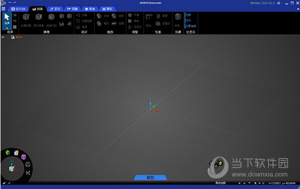This screenshot has width=300, height=189.
Task: Click the first cube icon in 清理 group
Action: (x=26, y=17)
